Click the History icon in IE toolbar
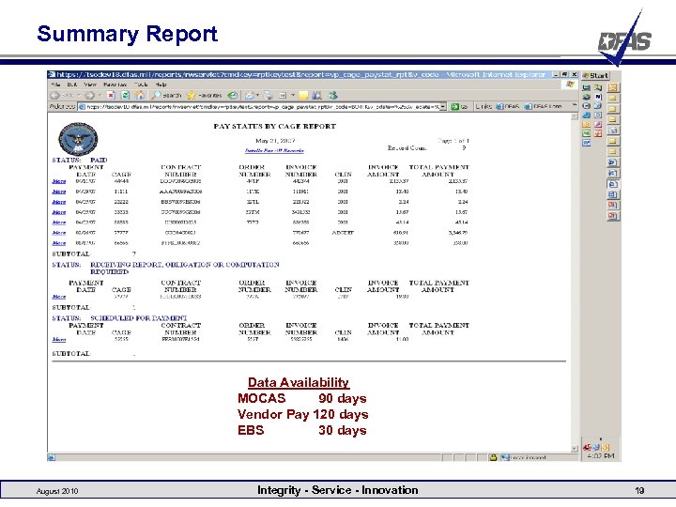676x507 pixels. [233, 95]
